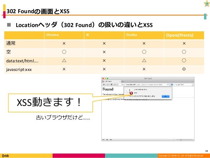210x158 pixels.
Task: Click the browser forward arrow
Action: pos(108,84)
